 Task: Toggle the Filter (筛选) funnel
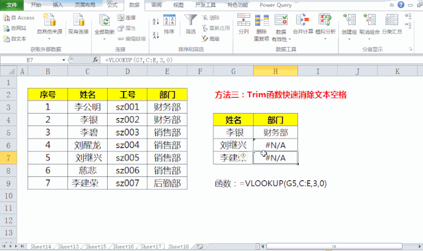pyautogui.click(x=190, y=24)
